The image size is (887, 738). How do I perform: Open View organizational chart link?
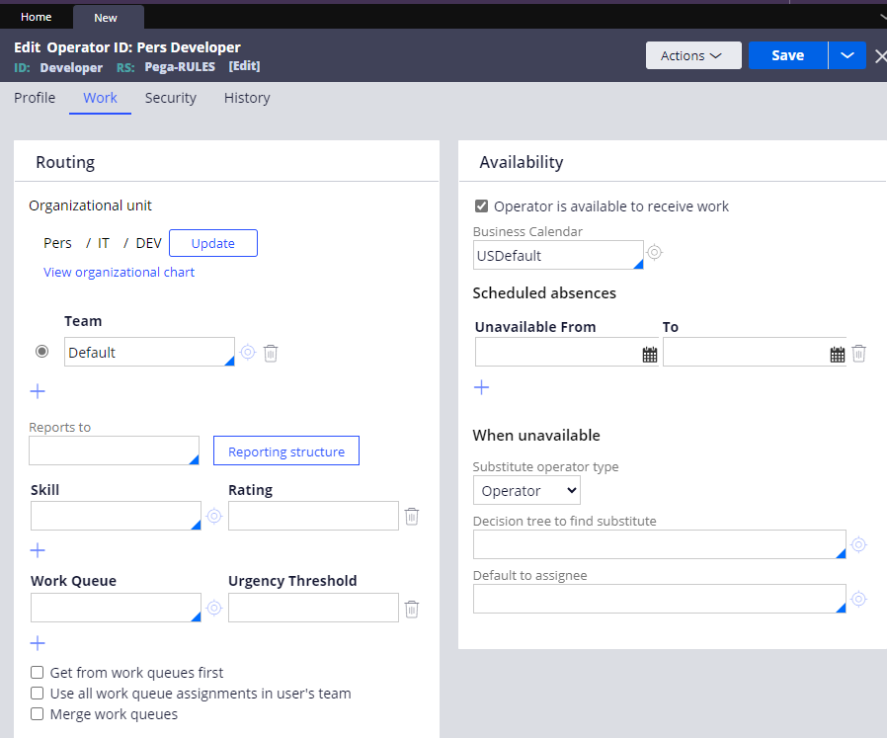pyautogui.click(x=119, y=272)
